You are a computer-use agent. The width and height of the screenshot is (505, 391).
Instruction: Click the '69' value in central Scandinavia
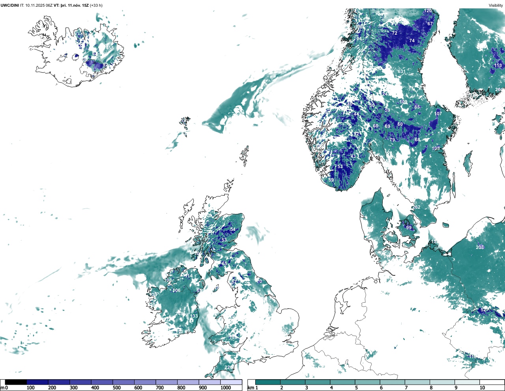click(x=387, y=126)
